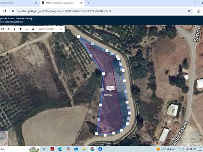
Task: Select the locate position crosshair tool
Action: coord(9,29)
